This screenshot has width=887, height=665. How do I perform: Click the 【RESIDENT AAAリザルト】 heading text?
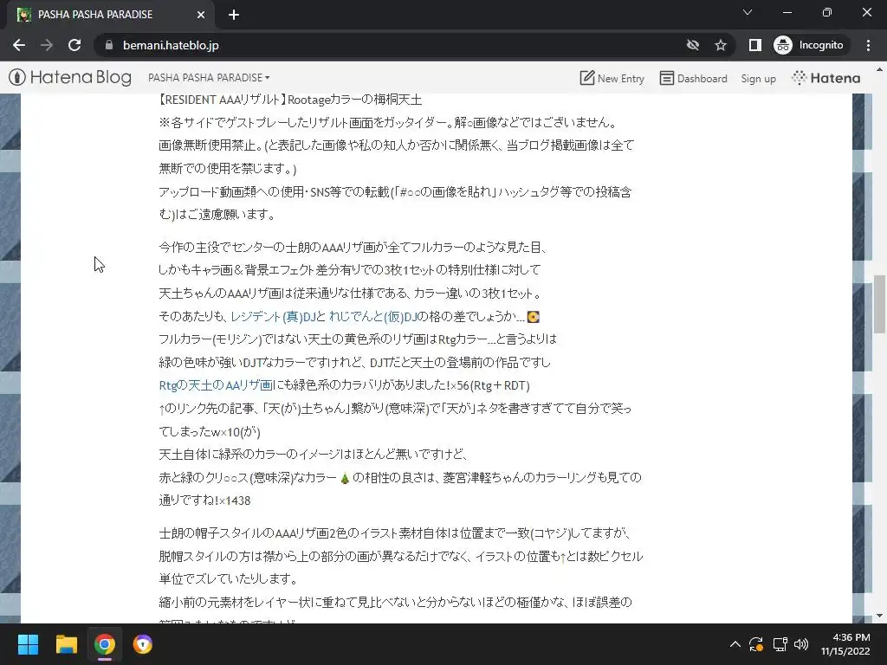pyautogui.click(x=223, y=100)
